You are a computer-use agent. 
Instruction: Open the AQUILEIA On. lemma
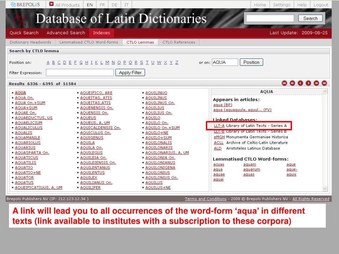(93, 158)
